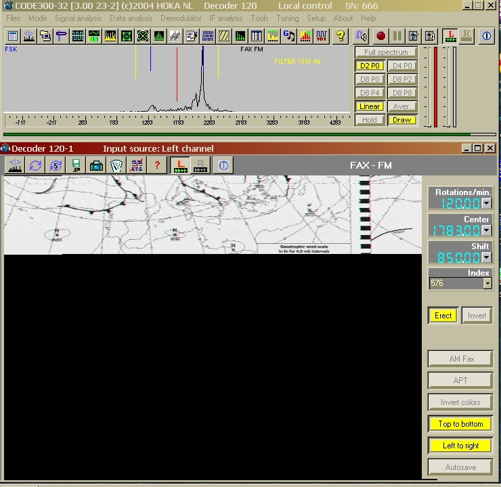Click the tuning spectrum icon in Decoder 120-1 toolbar
Image resolution: width=501 pixels, height=487 pixels.
coord(15,165)
